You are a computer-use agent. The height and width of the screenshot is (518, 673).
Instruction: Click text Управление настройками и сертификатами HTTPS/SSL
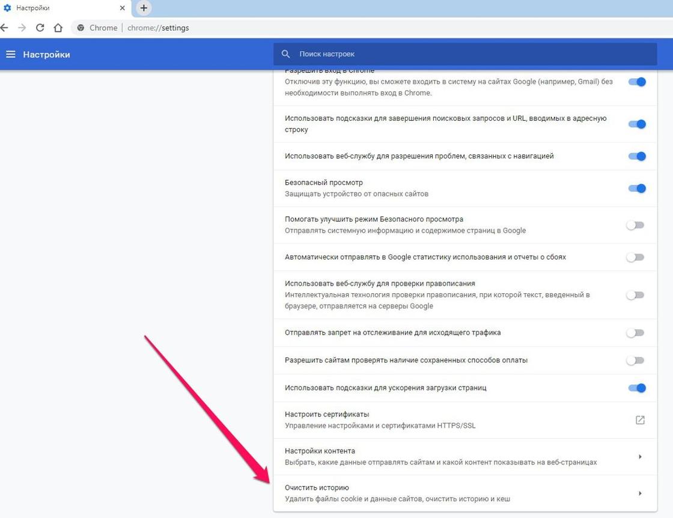tap(380, 425)
